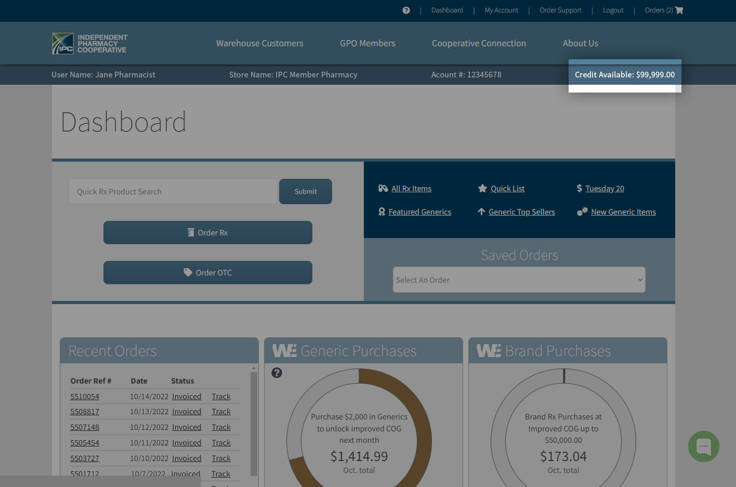
Task: Open All Rx Items link
Action: pyautogui.click(x=412, y=189)
